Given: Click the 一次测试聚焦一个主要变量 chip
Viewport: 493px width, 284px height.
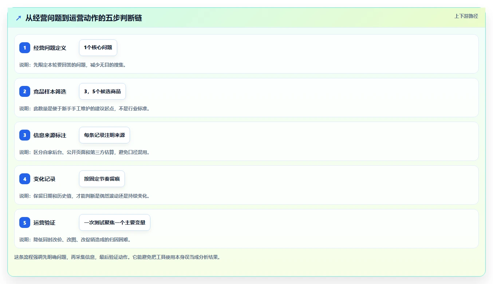Looking at the screenshot, I should (115, 222).
